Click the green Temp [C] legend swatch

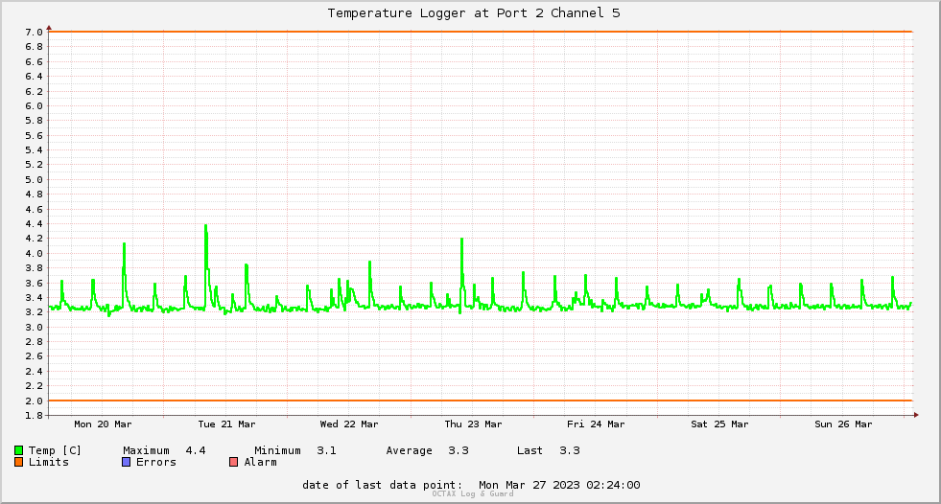click(18, 450)
